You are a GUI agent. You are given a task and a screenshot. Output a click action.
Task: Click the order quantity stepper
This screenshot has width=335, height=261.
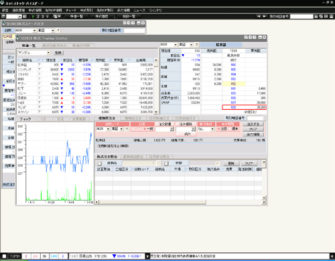pos(172,129)
